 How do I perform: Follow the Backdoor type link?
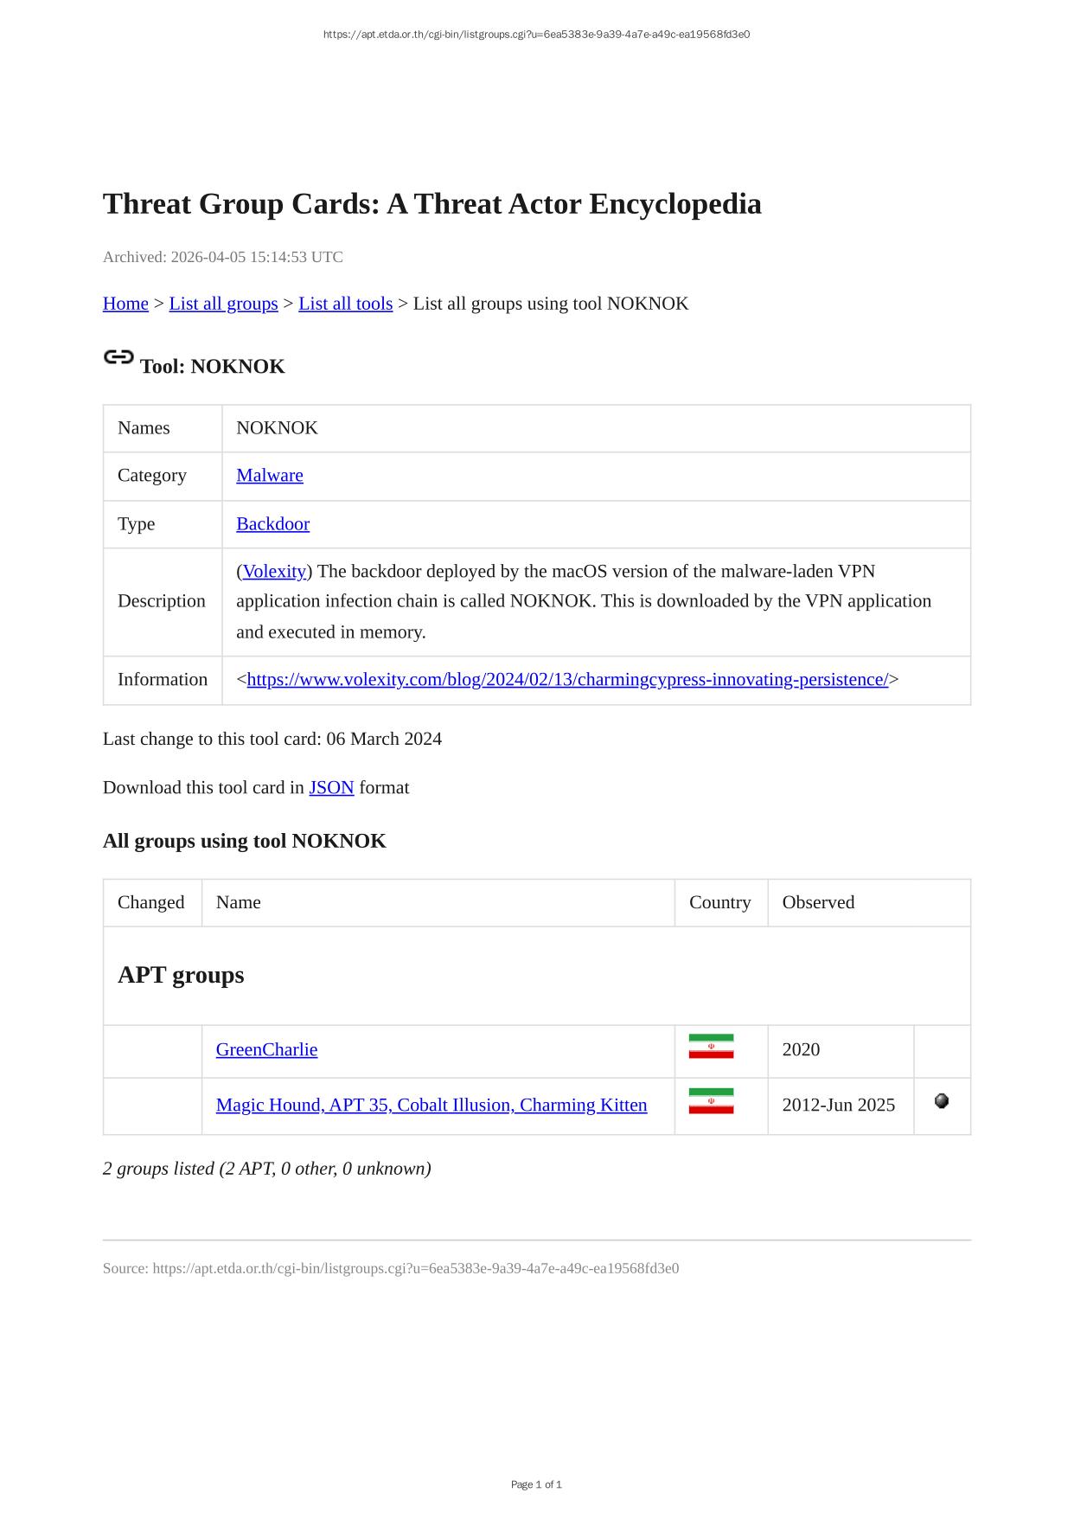272,523
